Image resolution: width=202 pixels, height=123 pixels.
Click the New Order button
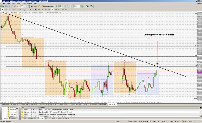(x=33, y=6)
